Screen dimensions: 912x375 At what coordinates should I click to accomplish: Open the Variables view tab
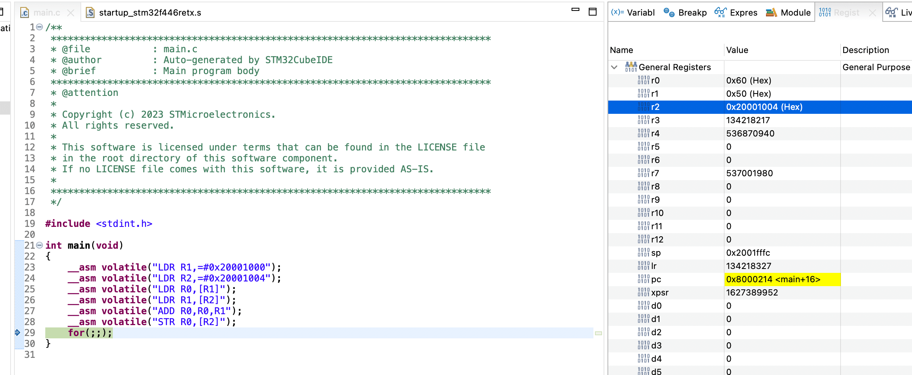(633, 12)
